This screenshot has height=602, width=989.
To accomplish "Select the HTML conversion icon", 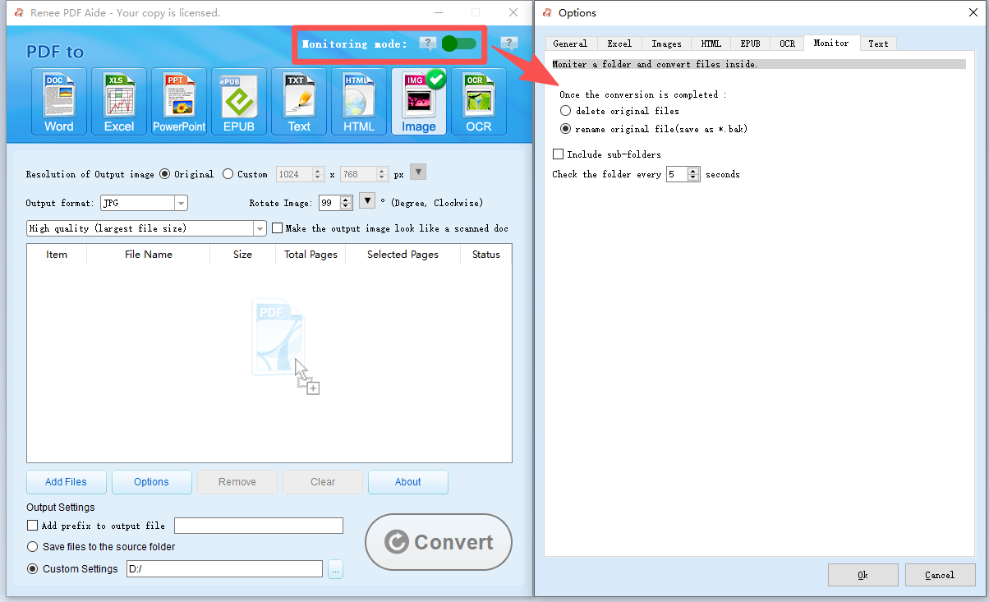I will tap(358, 101).
